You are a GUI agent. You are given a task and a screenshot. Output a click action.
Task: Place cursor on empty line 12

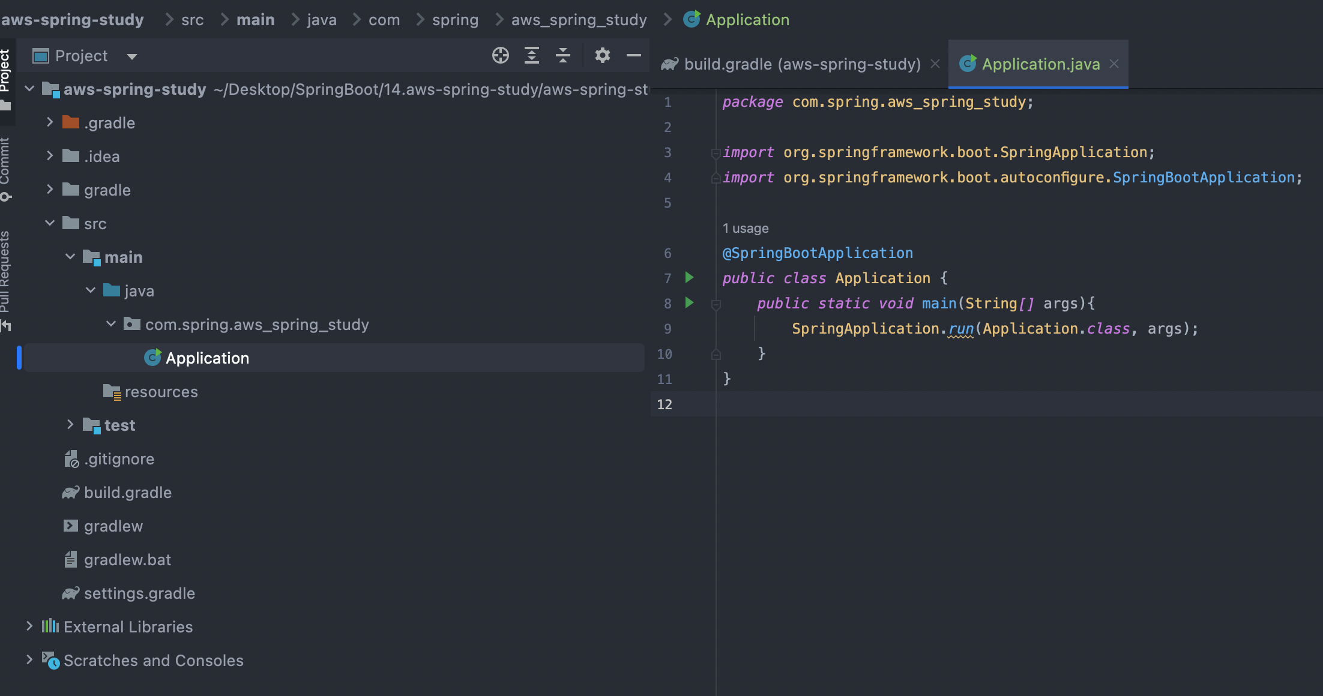[1019, 404]
